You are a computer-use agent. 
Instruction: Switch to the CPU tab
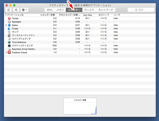(50, 10)
